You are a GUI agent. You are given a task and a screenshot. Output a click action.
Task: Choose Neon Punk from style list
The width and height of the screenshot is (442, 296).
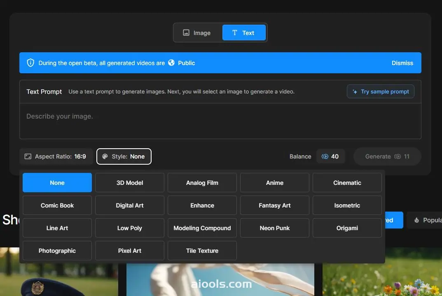275,228
